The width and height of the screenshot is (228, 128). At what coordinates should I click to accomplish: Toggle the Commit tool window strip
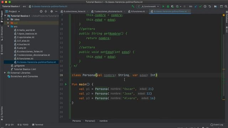(2, 50)
